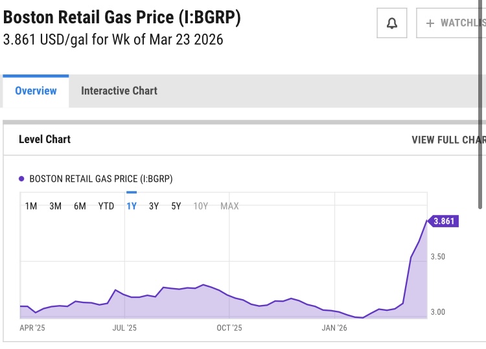Select the 10Y time range
The image size is (486, 349).
pos(201,206)
